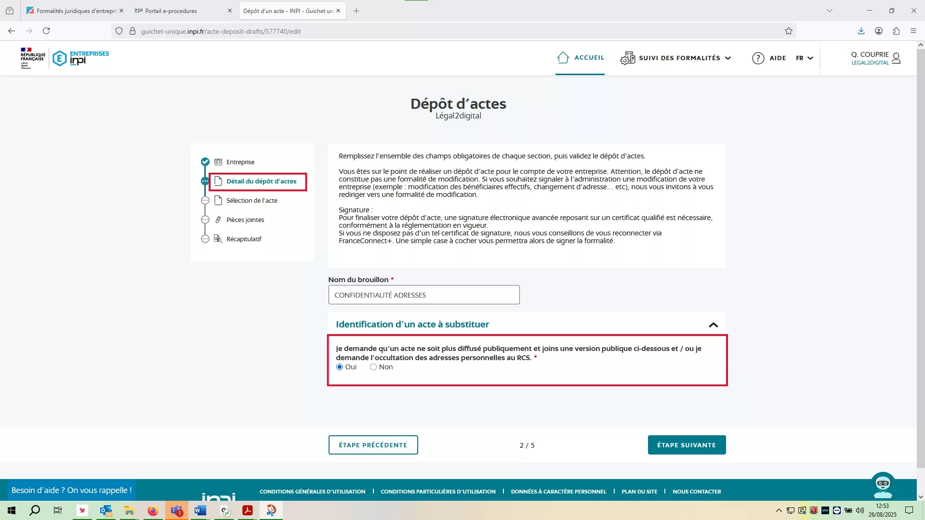Click the AIDE question mark icon

(758, 58)
